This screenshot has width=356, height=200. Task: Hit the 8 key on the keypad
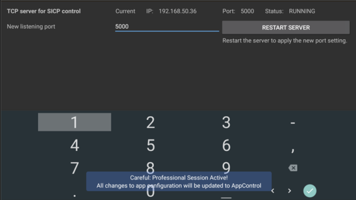[150, 166]
